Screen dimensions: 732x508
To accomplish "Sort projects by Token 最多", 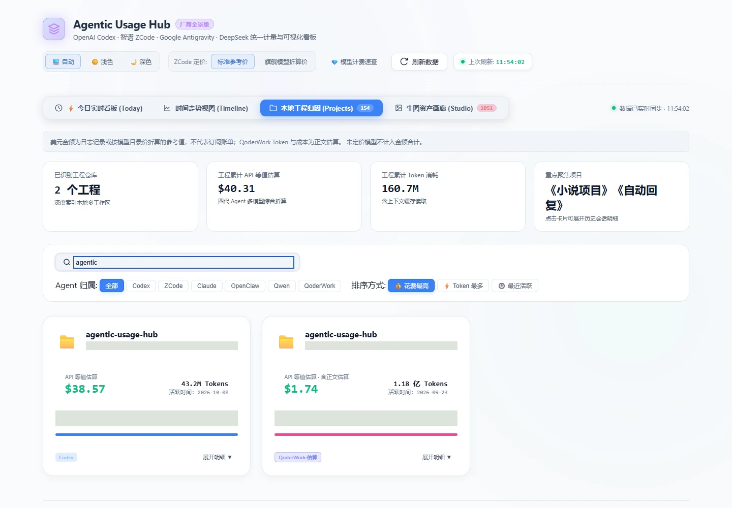I will 463,286.
